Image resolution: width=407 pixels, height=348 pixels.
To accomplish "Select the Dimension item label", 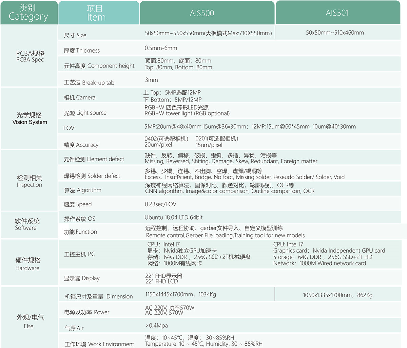I will click(99, 296).
